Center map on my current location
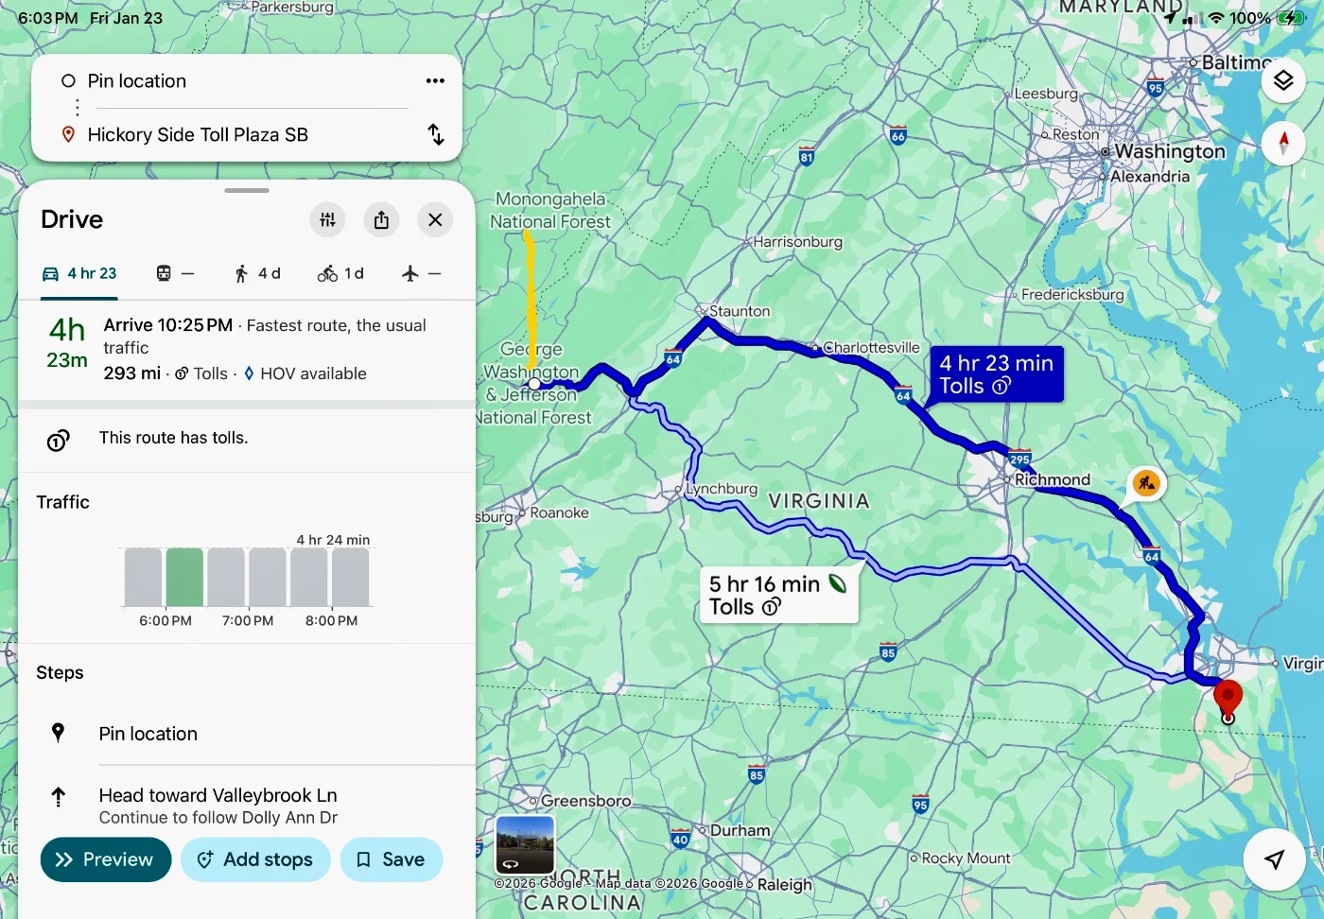This screenshot has width=1324, height=919. tap(1274, 858)
